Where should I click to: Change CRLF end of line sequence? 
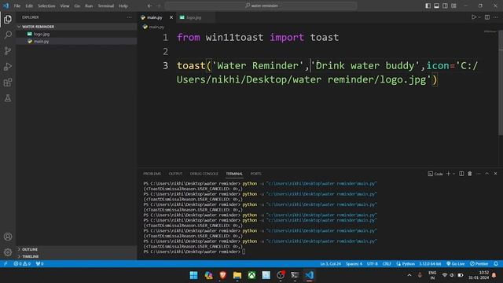click(x=387, y=264)
